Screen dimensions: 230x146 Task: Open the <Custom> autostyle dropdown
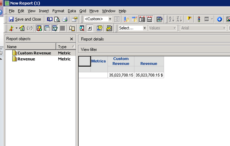click(110, 19)
